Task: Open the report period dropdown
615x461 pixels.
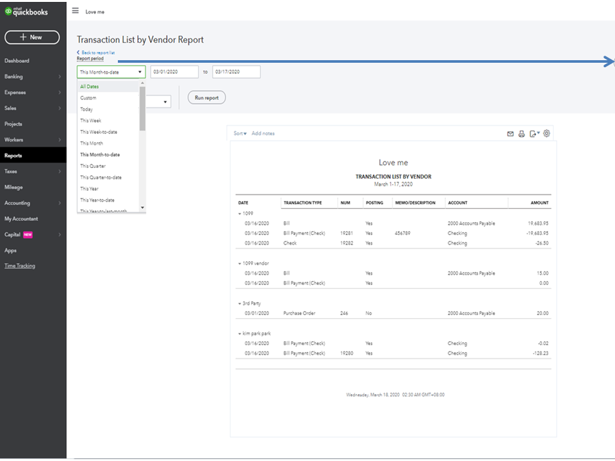Action: (111, 72)
